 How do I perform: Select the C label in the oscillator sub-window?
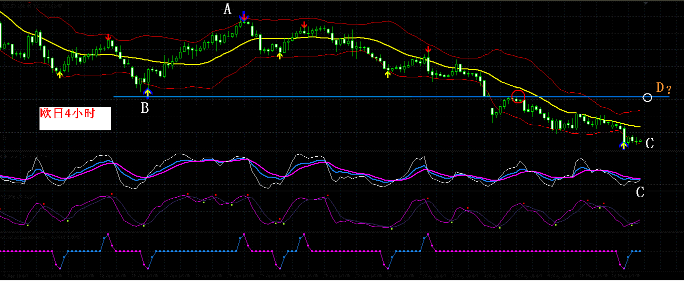pyautogui.click(x=639, y=192)
